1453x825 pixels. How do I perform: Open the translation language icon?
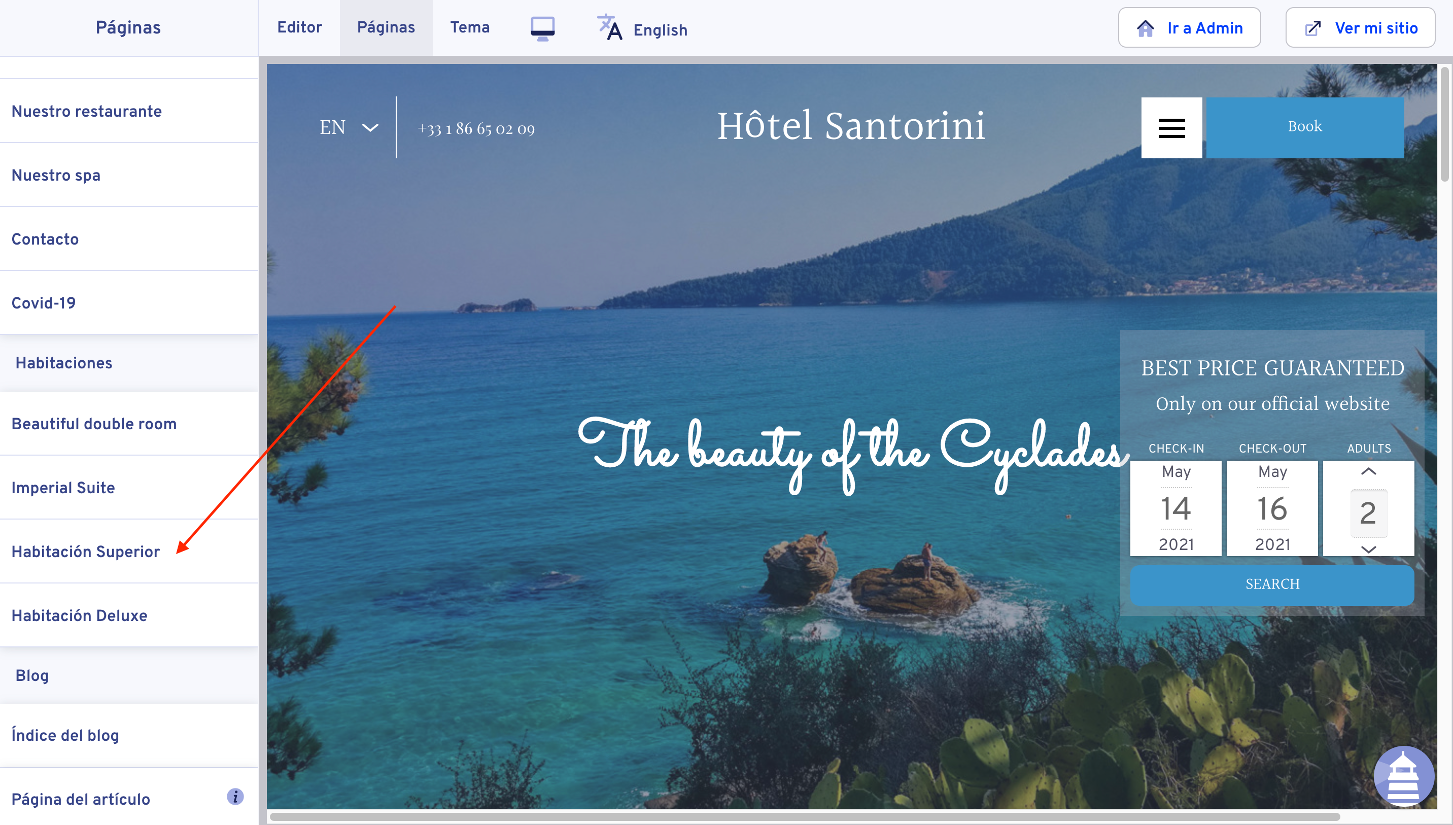[x=609, y=28]
